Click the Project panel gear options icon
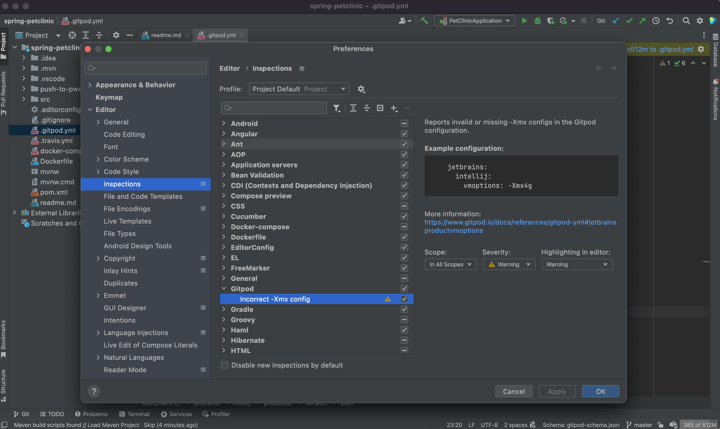The height and width of the screenshot is (429, 720). click(116, 35)
